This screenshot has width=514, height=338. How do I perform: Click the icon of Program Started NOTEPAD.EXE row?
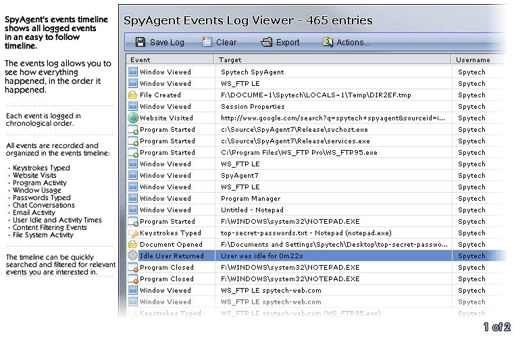pyautogui.click(x=133, y=222)
